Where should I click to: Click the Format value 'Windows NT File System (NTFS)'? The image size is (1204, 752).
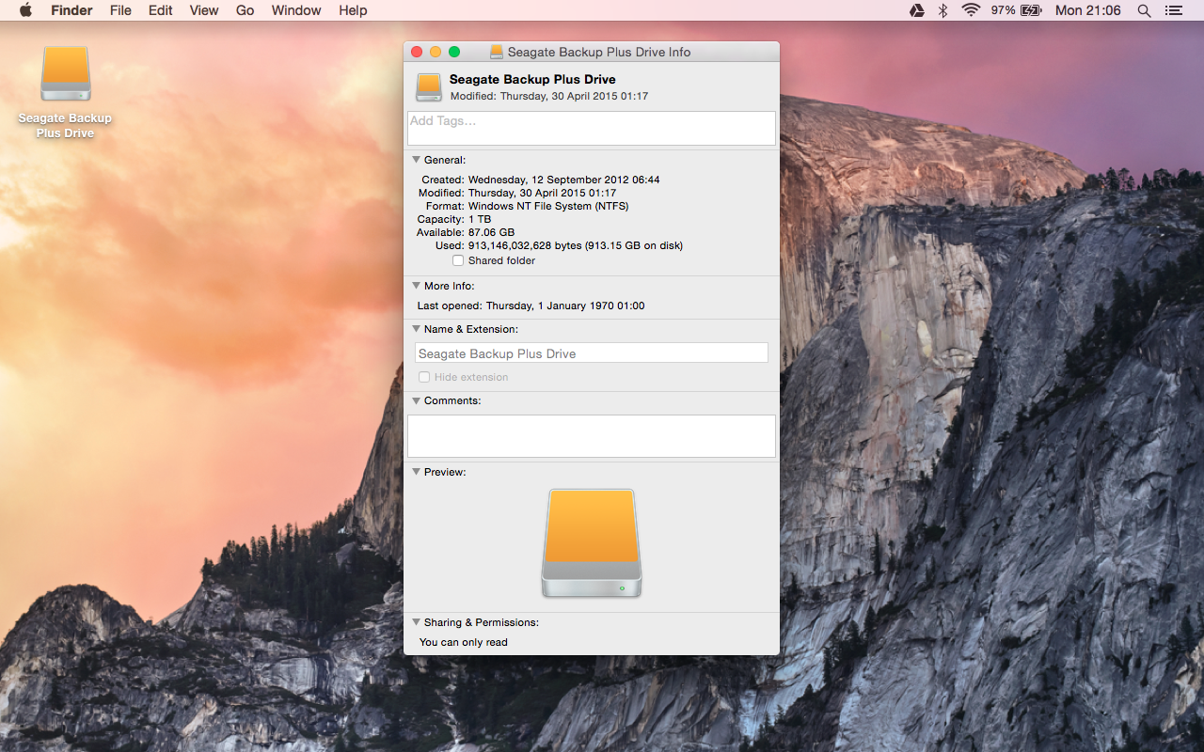(x=548, y=206)
